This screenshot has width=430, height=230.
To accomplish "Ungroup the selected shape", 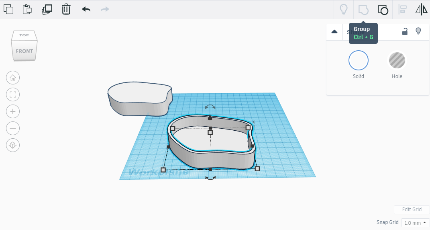I will pyautogui.click(x=383, y=10).
